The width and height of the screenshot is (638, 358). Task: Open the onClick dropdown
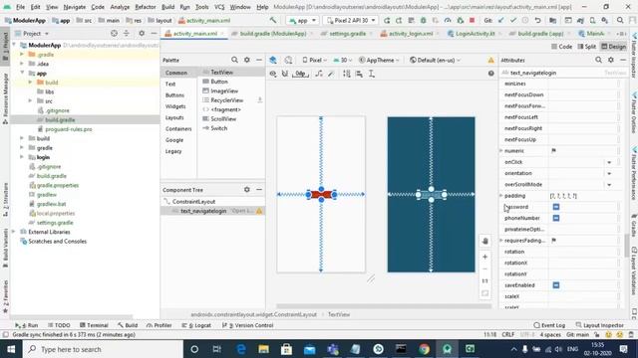pyautogui.click(x=609, y=162)
